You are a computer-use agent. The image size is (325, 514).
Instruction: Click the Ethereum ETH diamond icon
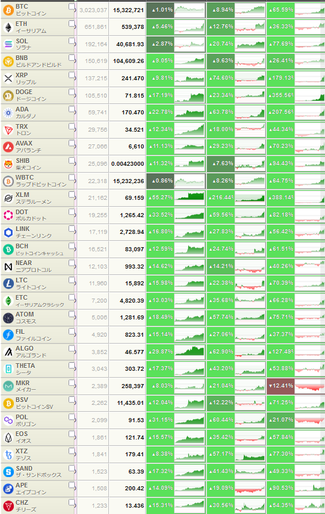pyautogui.click(x=8, y=28)
